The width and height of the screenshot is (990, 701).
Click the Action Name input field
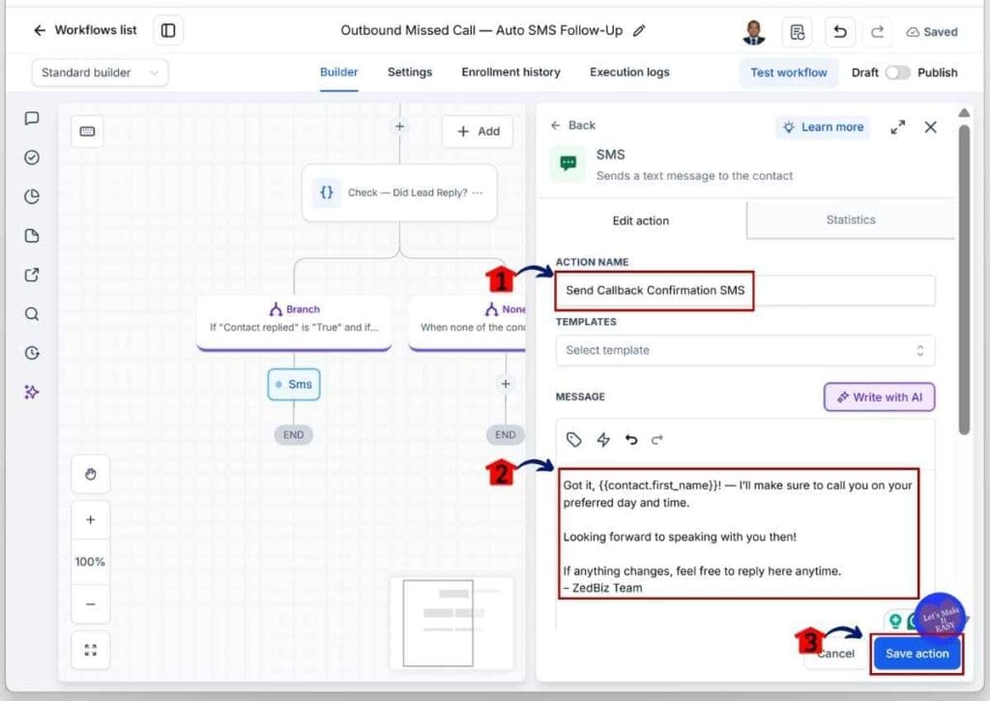pos(745,290)
